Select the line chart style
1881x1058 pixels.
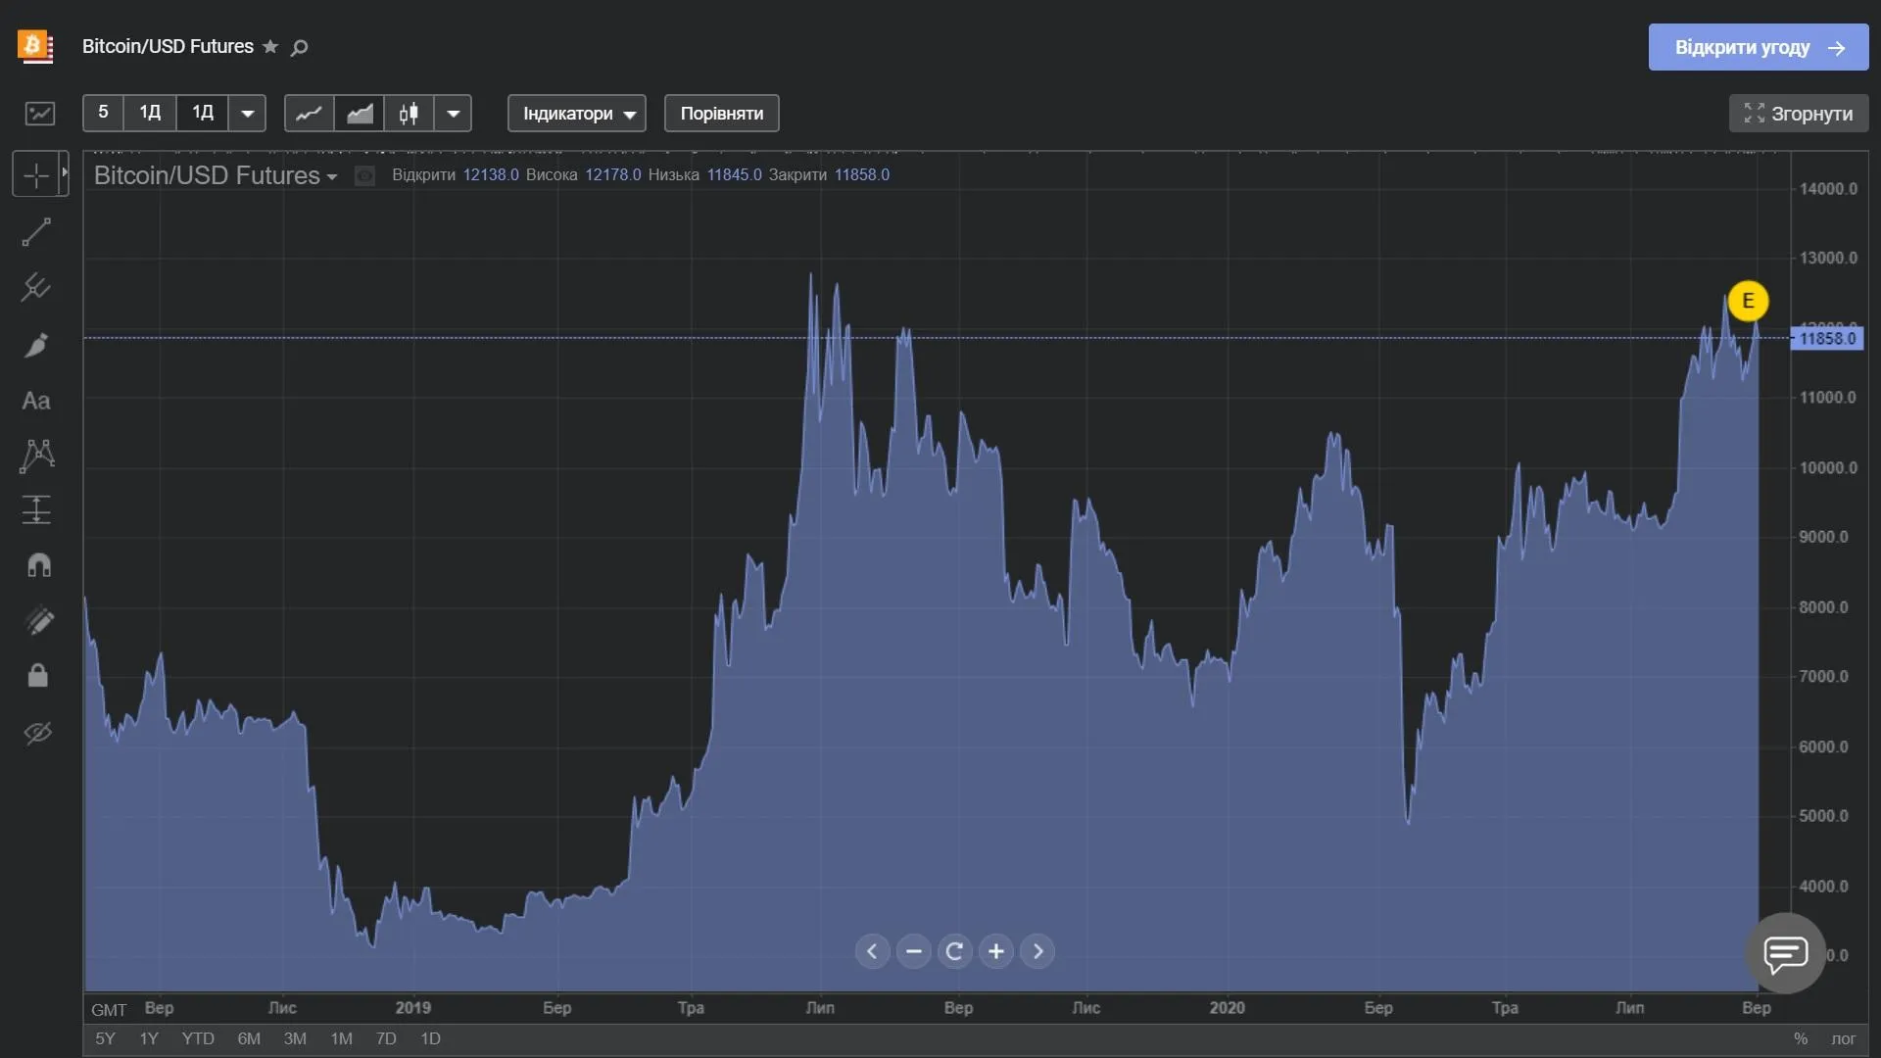[x=309, y=114]
